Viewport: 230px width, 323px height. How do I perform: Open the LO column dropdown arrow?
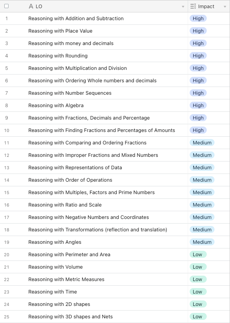(x=183, y=7)
